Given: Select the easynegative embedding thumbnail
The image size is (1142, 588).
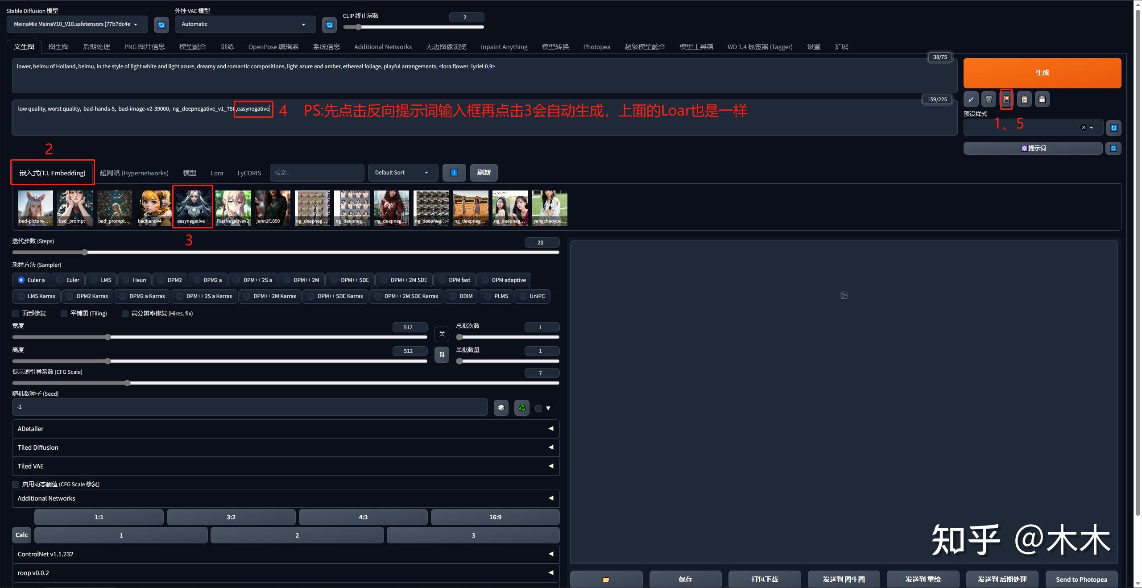Looking at the screenshot, I should 193,208.
